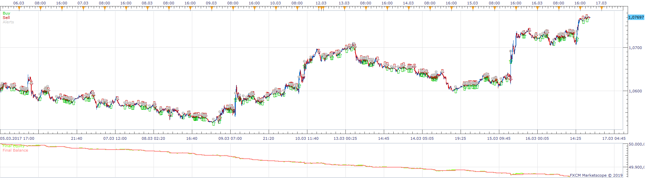The width and height of the screenshot is (645, 178).
Task: Click the 14.03 05:05 time label
Action: [x=422, y=138]
